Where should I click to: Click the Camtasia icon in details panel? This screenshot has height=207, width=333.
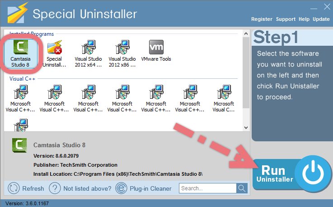point(19,145)
